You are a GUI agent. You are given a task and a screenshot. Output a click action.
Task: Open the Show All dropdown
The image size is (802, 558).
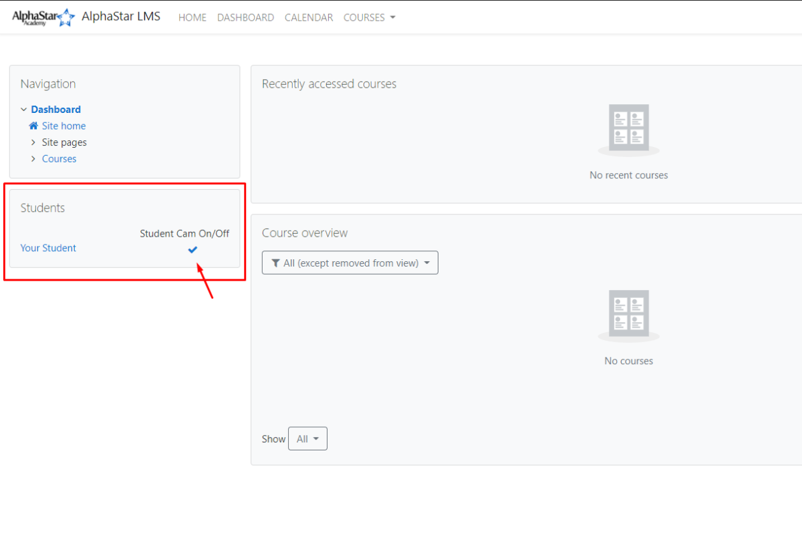[307, 438]
